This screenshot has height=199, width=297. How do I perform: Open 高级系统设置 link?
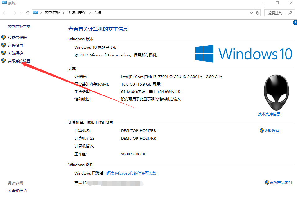(19, 61)
